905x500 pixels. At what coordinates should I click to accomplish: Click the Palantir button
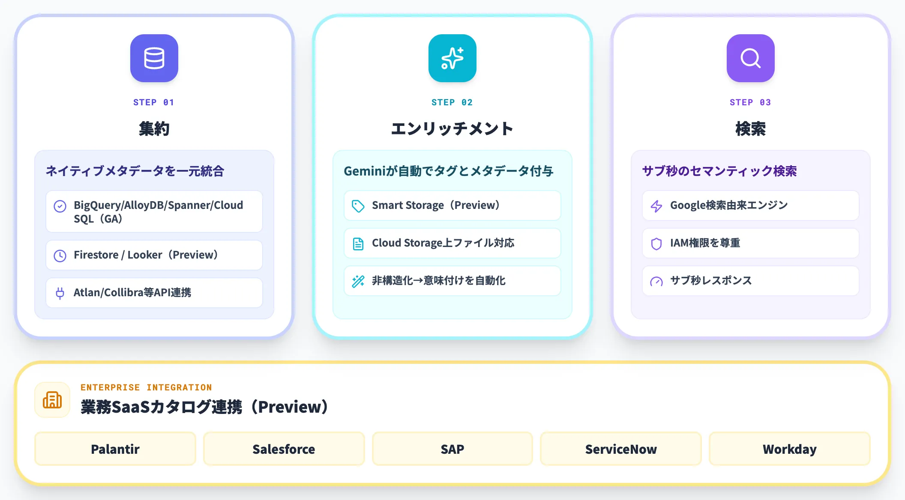click(115, 449)
